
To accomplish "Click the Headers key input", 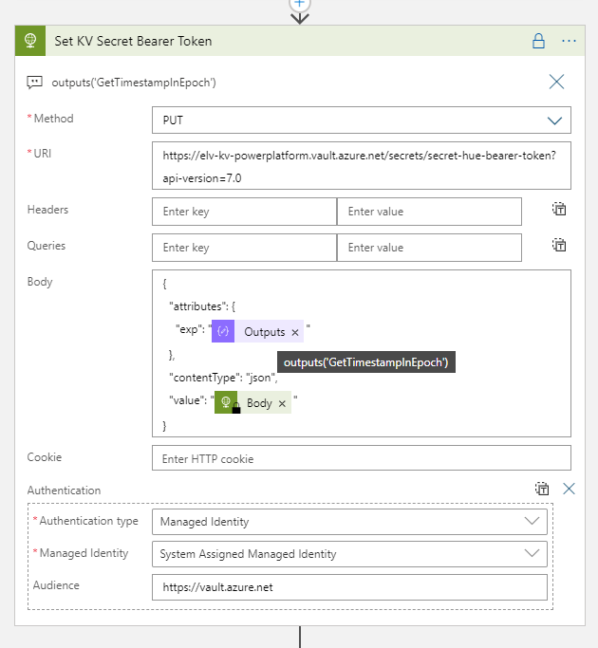I will coord(244,212).
